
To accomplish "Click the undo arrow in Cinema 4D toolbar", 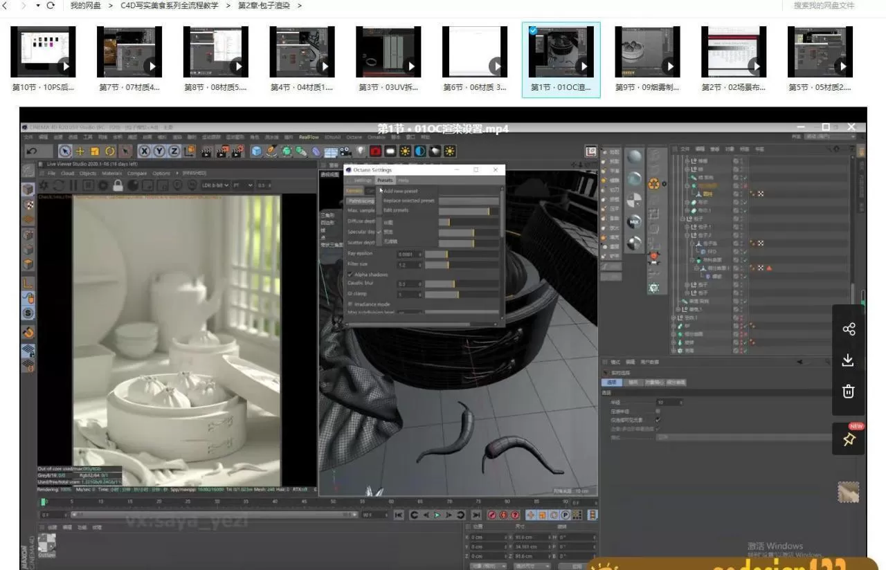I will tap(32, 151).
